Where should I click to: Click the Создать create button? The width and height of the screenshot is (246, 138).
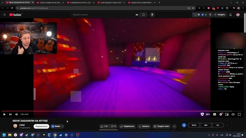pyautogui.click(x=220, y=15)
